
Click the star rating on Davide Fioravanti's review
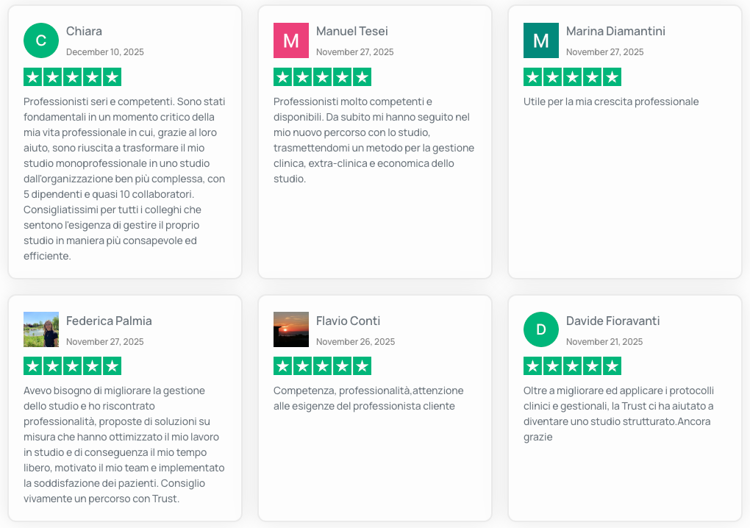pos(572,366)
